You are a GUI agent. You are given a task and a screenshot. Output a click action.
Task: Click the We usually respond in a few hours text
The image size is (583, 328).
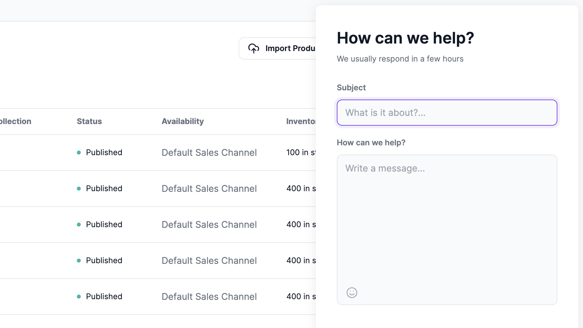tap(400, 59)
